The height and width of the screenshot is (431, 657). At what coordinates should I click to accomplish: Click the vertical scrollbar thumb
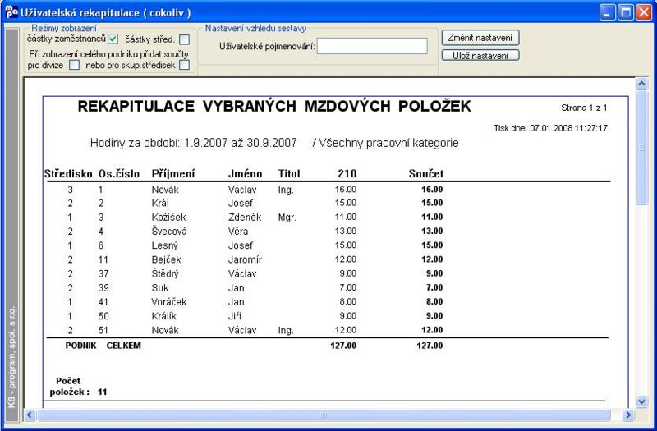[641, 148]
